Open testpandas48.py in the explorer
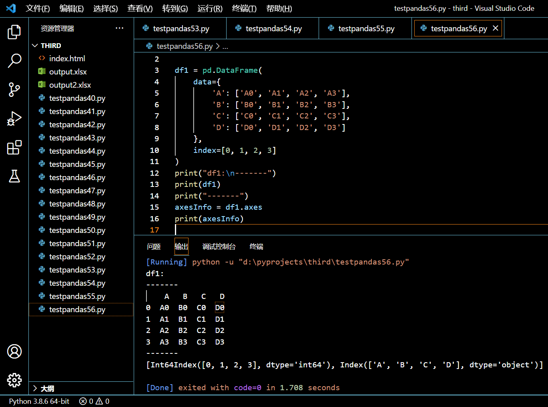548x407 pixels. (x=81, y=204)
